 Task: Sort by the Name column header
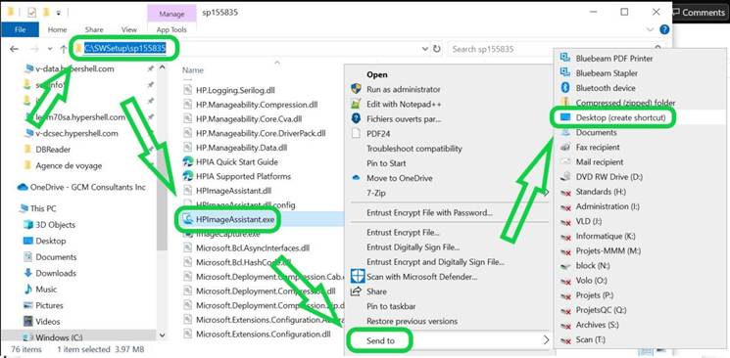pos(193,70)
